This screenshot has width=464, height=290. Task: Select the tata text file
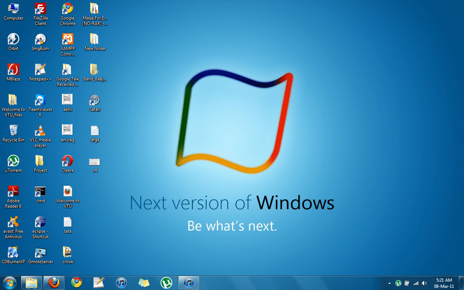[x=67, y=225]
